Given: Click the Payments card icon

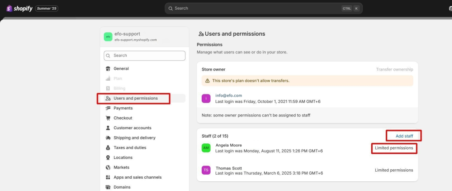Looking at the screenshot, I should [x=108, y=108].
